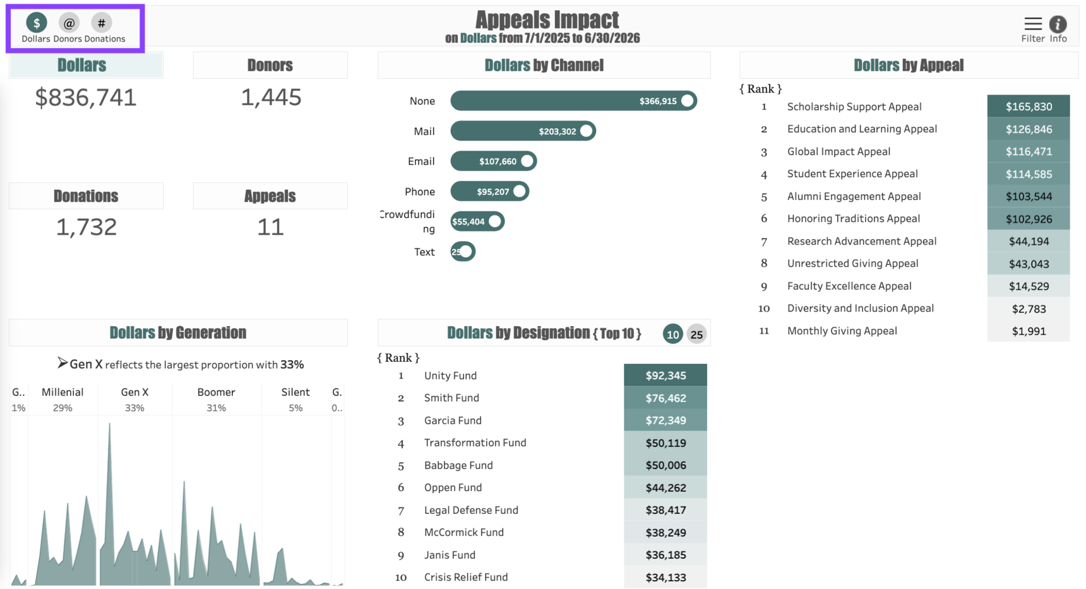Switch to the Donations # metric icon
This screenshot has height=589, width=1086.
pyautogui.click(x=101, y=23)
